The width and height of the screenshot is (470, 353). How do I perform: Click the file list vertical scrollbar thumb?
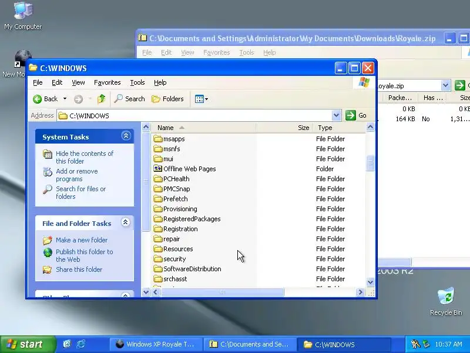[x=370, y=164]
